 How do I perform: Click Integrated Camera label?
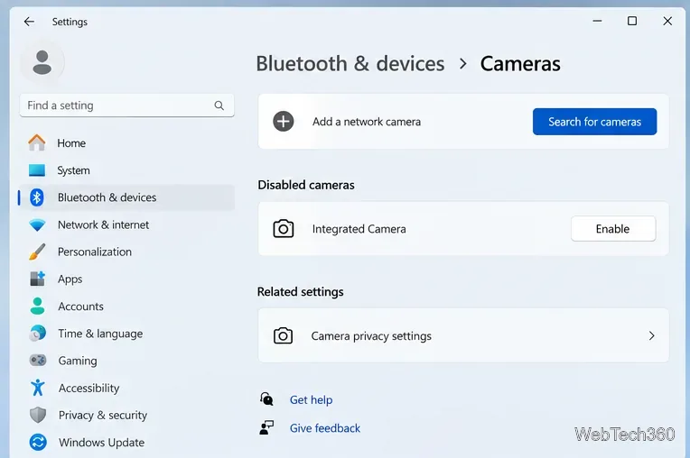point(359,229)
